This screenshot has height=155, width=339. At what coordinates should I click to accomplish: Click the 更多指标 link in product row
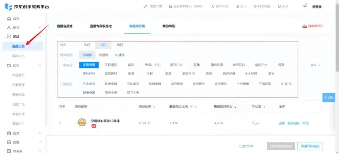click(x=293, y=123)
